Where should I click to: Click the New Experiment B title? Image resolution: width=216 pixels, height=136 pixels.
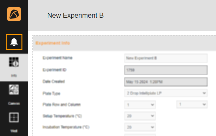tap(75, 15)
